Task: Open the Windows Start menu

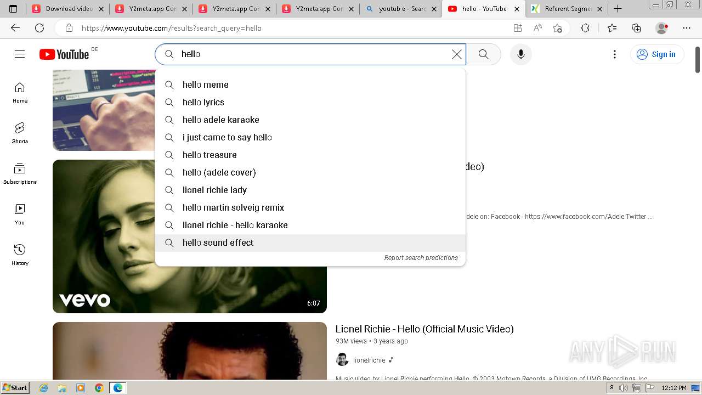Action: click(x=15, y=388)
